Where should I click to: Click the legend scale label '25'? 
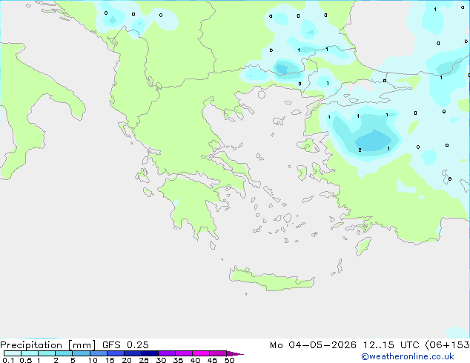(144, 360)
